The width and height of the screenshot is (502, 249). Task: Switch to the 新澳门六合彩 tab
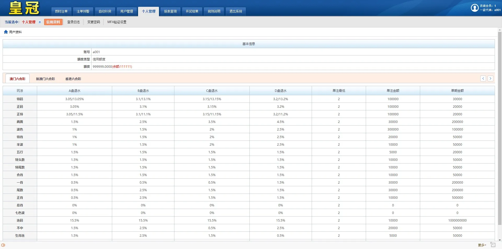(x=45, y=78)
